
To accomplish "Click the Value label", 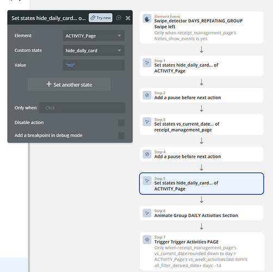I will pos(20,65).
